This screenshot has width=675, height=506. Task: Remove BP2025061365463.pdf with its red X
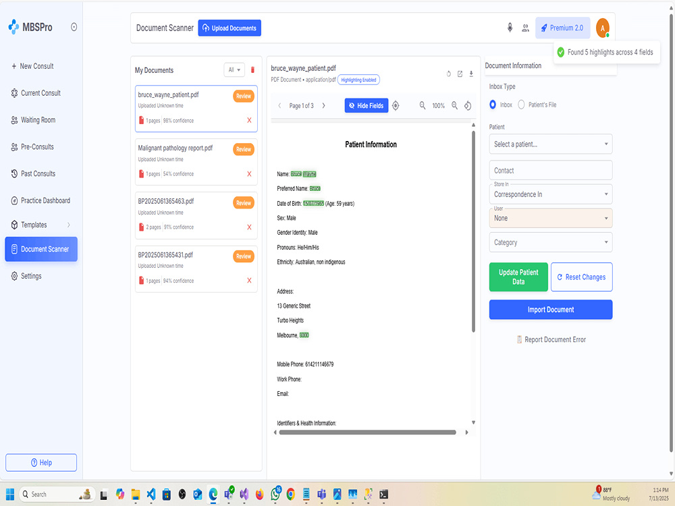[249, 227]
